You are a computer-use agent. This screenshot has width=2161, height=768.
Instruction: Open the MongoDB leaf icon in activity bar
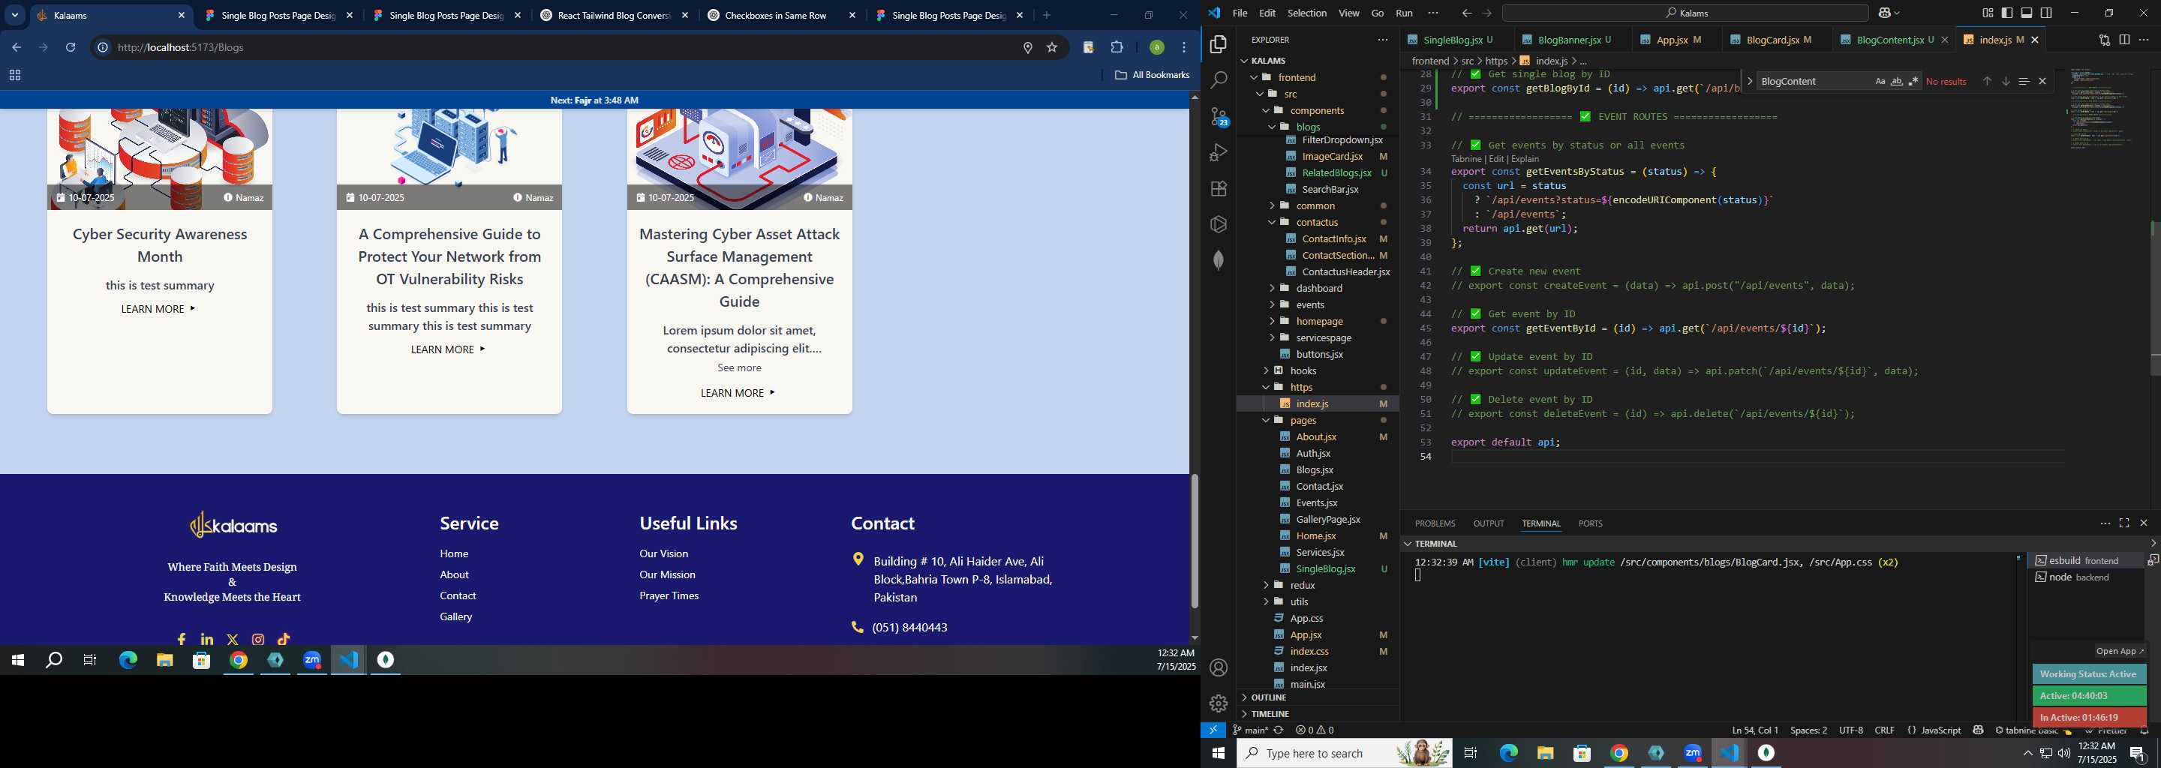coord(1218,260)
